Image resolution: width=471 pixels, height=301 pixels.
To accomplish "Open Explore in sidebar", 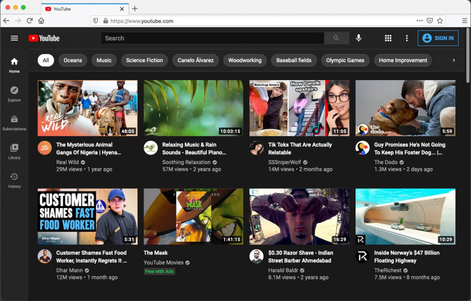I will click(14, 94).
